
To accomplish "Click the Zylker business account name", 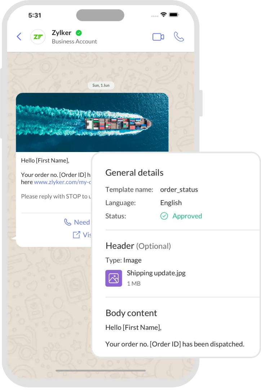I will [62, 33].
